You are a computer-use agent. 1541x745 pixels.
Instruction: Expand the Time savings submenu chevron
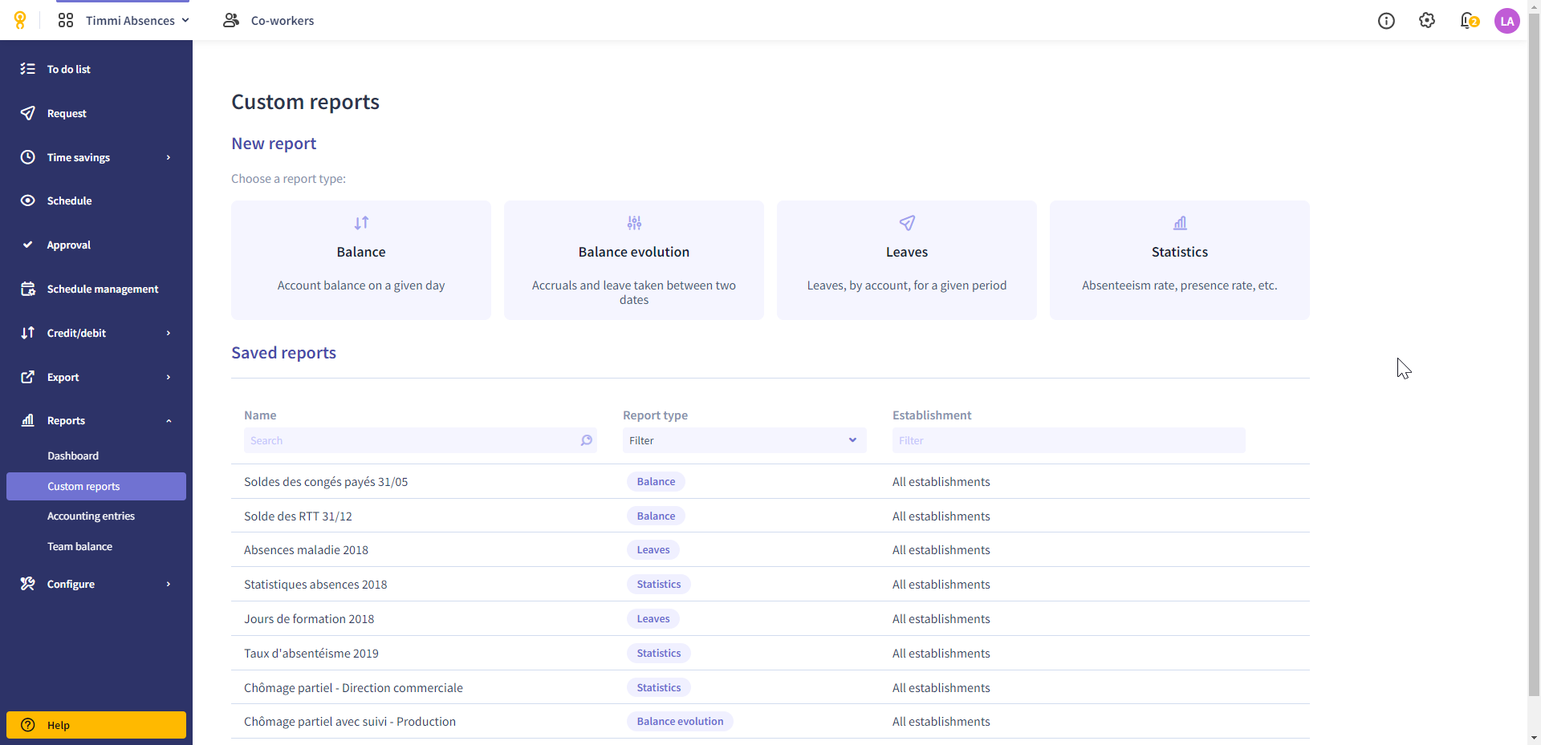pos(169,157)
